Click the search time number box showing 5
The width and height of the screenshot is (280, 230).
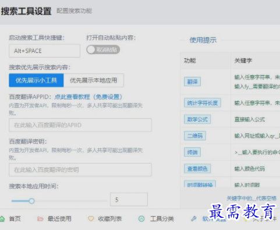129,199
